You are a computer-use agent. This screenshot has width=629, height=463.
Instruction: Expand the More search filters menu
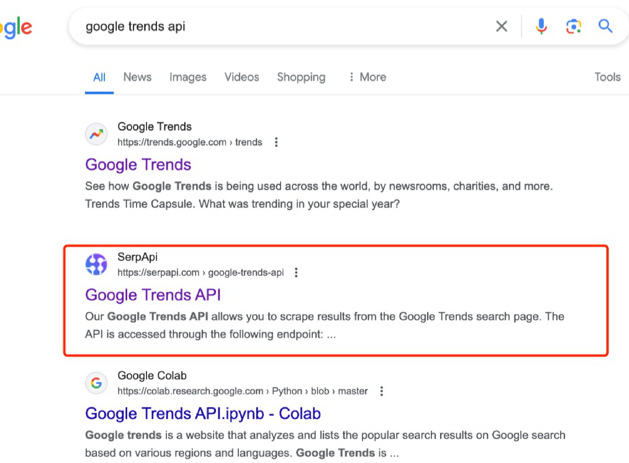point(368,77)
